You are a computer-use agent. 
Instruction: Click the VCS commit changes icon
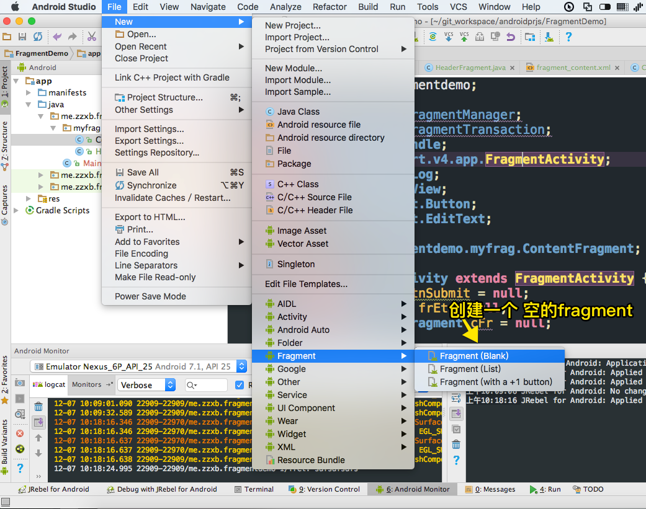click(464, 37)
